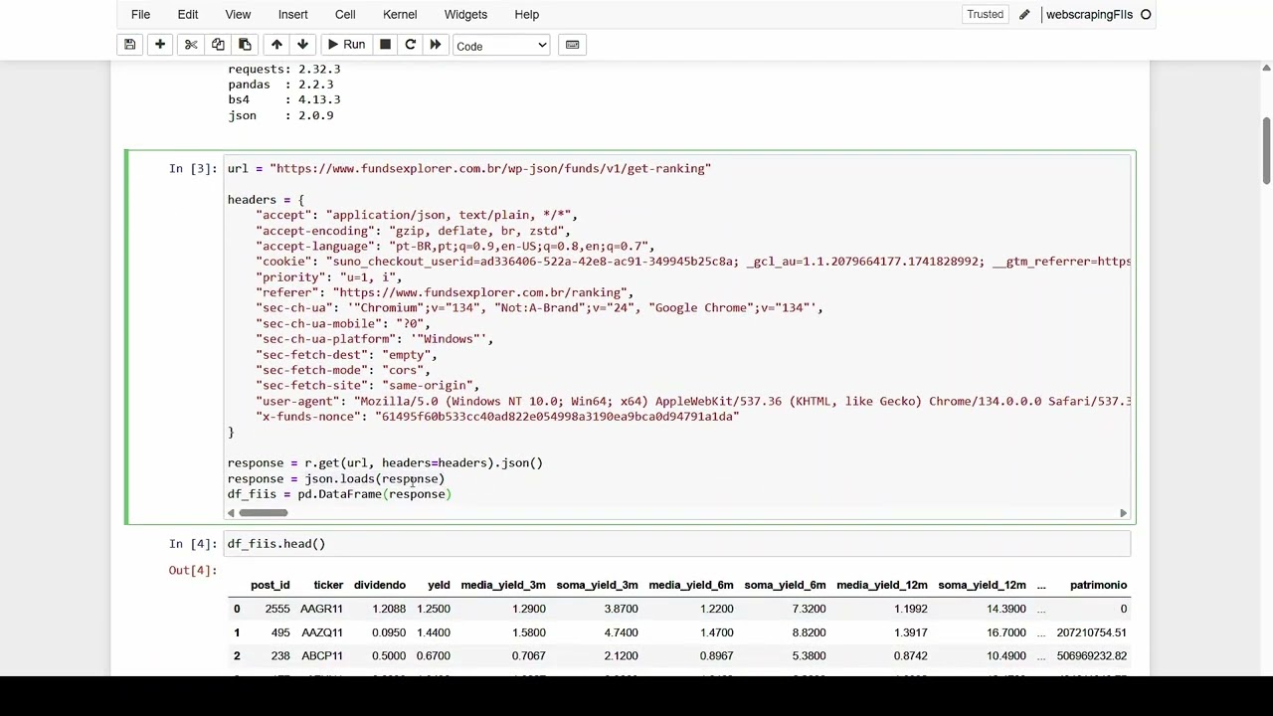1273x716 pixels.
Task: Click the yeld column header
Action: pos(439,585)
